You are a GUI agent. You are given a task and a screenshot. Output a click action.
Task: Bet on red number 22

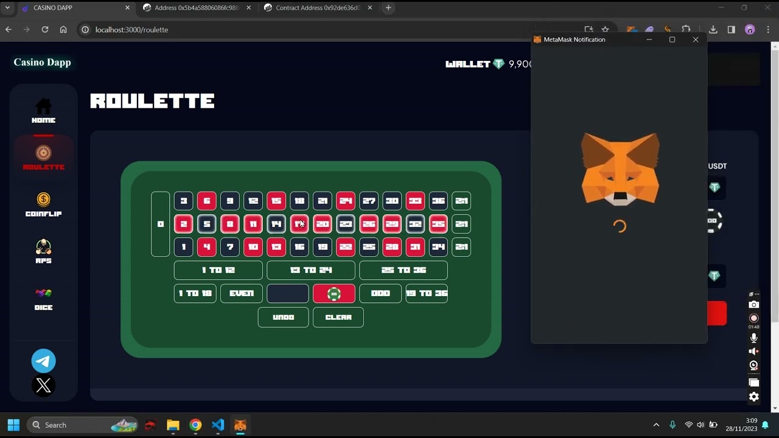pos(346,247)
